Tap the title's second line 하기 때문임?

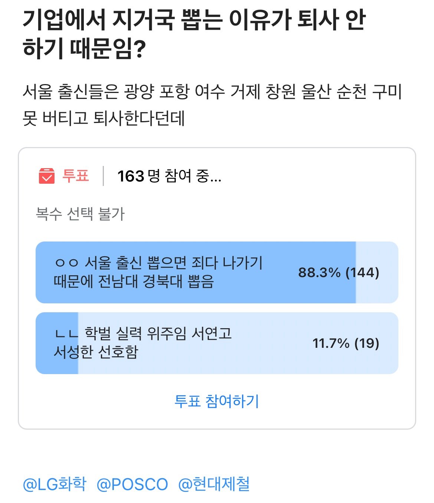(84, 49)
